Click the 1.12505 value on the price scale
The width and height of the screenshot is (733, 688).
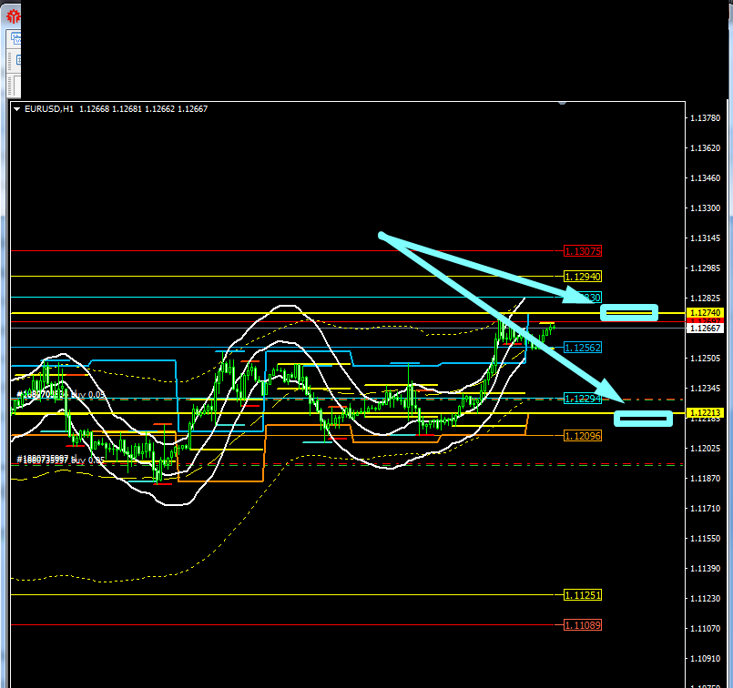click(x=705, y=359)
